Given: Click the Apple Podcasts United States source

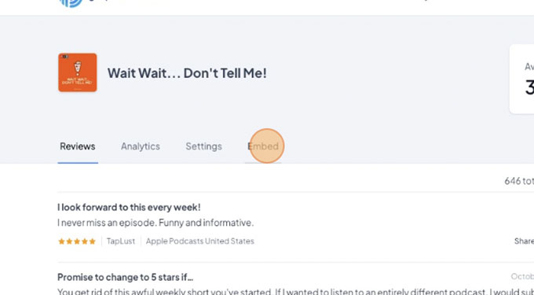Looking at the screenshot, I should (200, 242).
